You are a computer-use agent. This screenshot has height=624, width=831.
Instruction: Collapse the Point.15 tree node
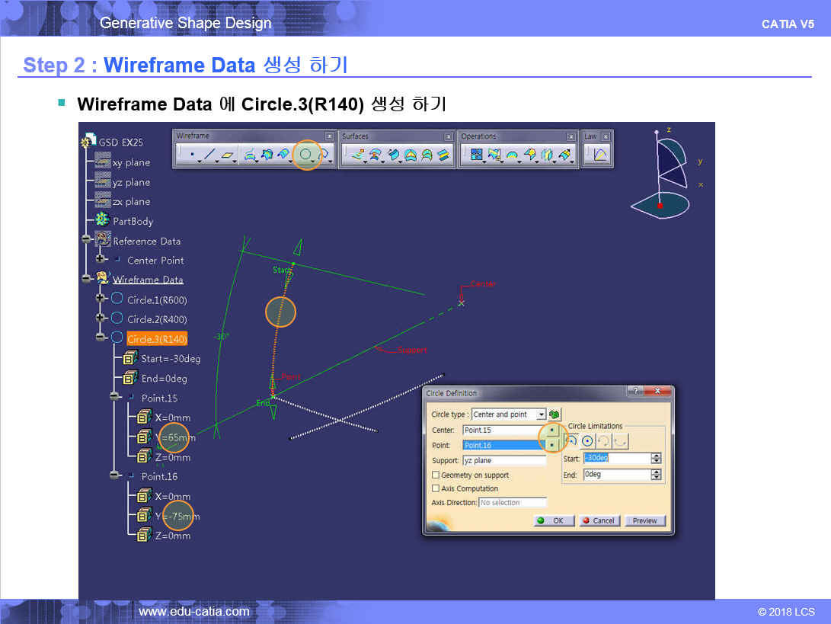click(x=115, y=397)
